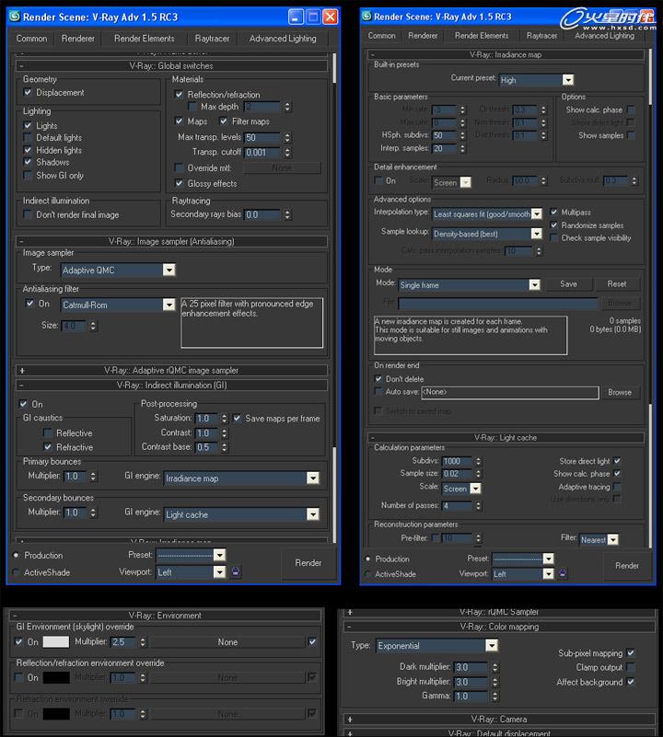Open Viewport Left dropdown in left window

[x=191, y=572]
